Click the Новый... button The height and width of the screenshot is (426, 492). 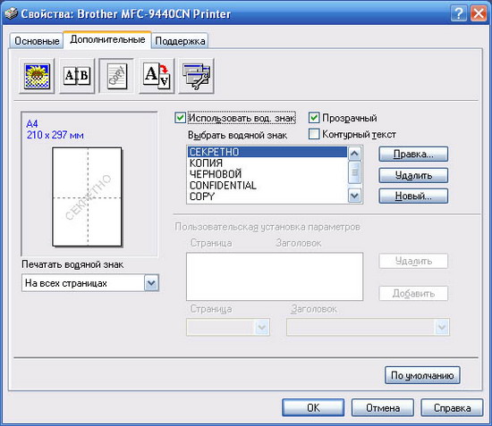413,196
